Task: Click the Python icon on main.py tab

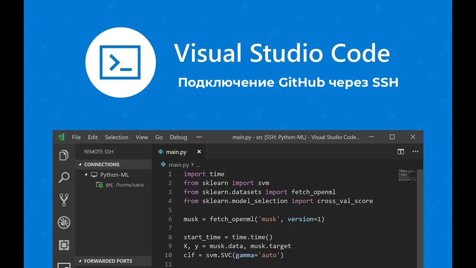Action: [161, 151]
